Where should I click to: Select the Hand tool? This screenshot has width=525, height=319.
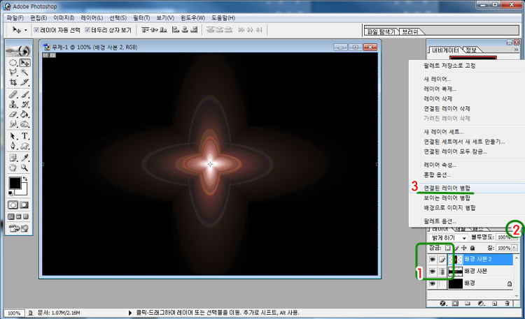pyautogui.click(x=13, y=168)
